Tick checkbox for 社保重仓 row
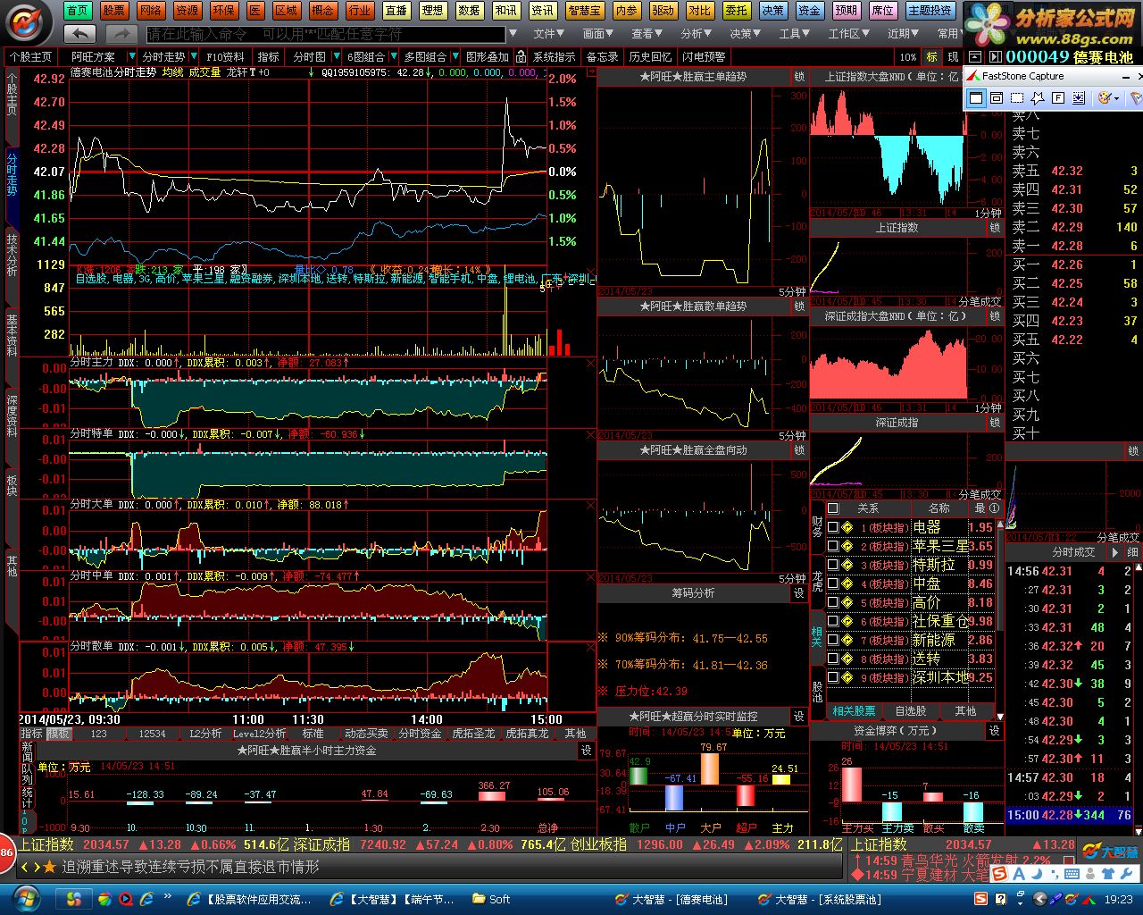1143x915 pixels. tap(833, 621)
